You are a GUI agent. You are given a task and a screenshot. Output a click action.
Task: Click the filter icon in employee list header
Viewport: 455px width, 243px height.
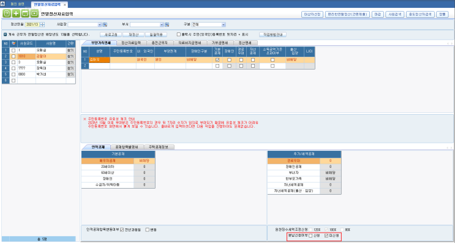(x=13, y=43)
